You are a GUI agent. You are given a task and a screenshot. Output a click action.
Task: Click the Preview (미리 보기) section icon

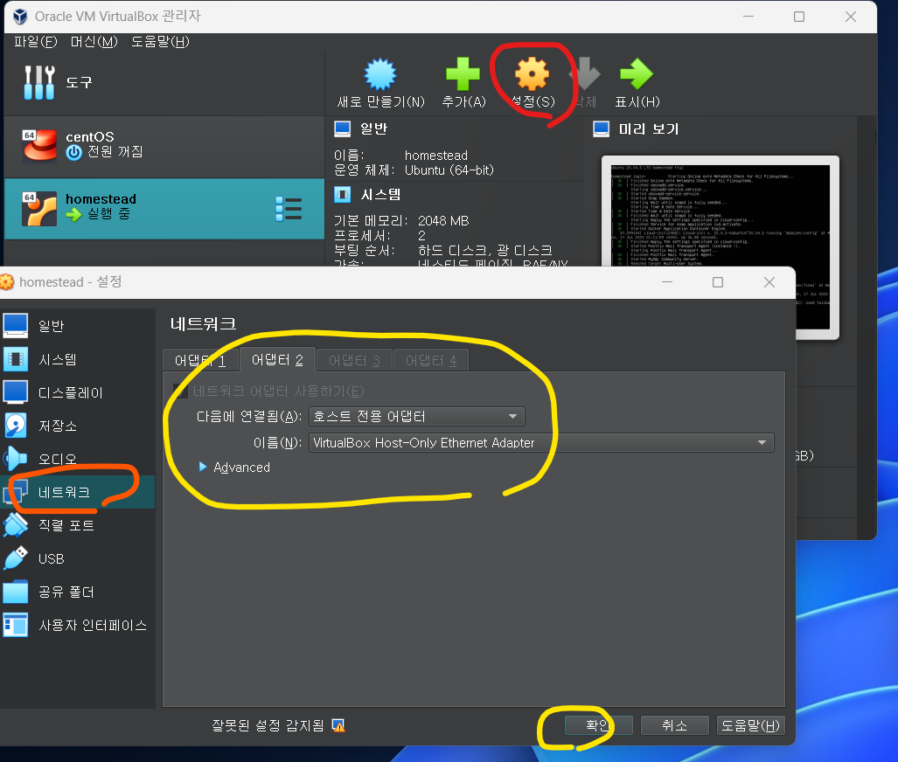pyautogui.click(x=602, y=128)
